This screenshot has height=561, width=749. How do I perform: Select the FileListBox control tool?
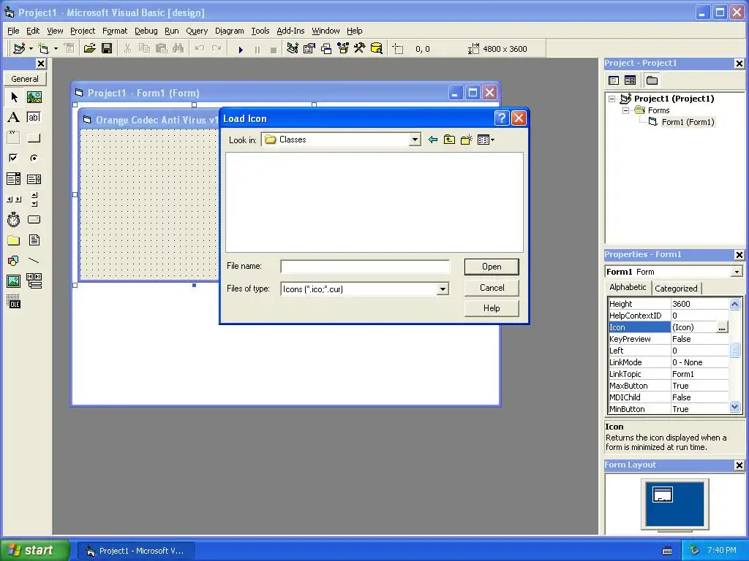coord(34,240)
